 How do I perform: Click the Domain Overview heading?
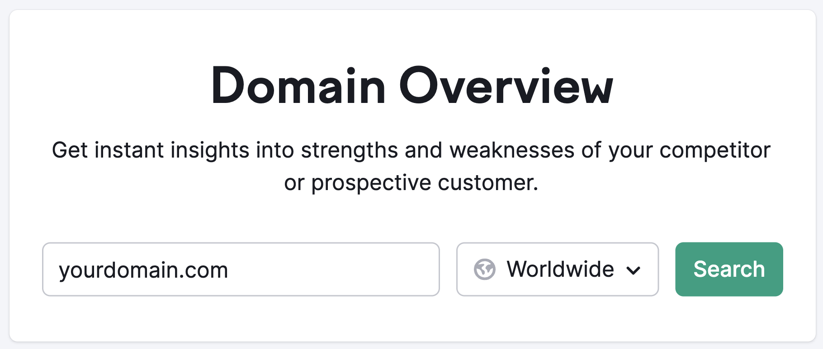[411, 86]
